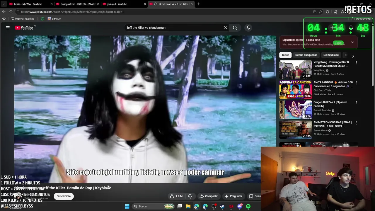Open WhatsApp bookmark icon

(x=42, y=19)
